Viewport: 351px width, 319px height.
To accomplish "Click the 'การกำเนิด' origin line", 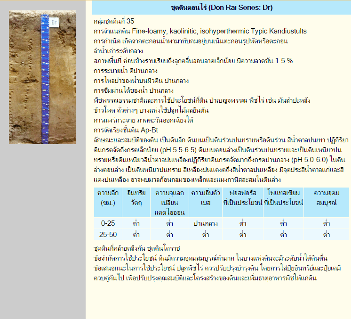I will 191,41.
